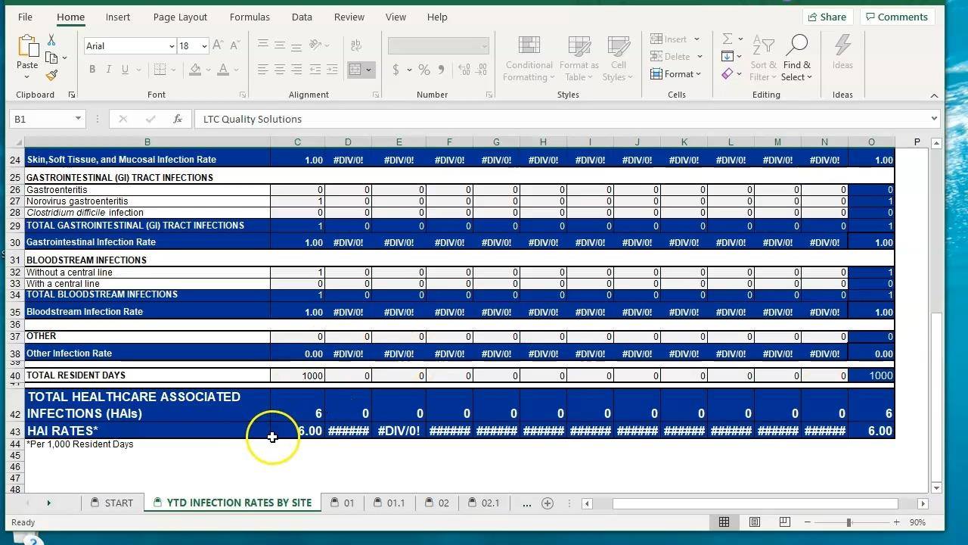Open the font name dropdown
Viewport: 968px width, 545px height.
(172, 46)
